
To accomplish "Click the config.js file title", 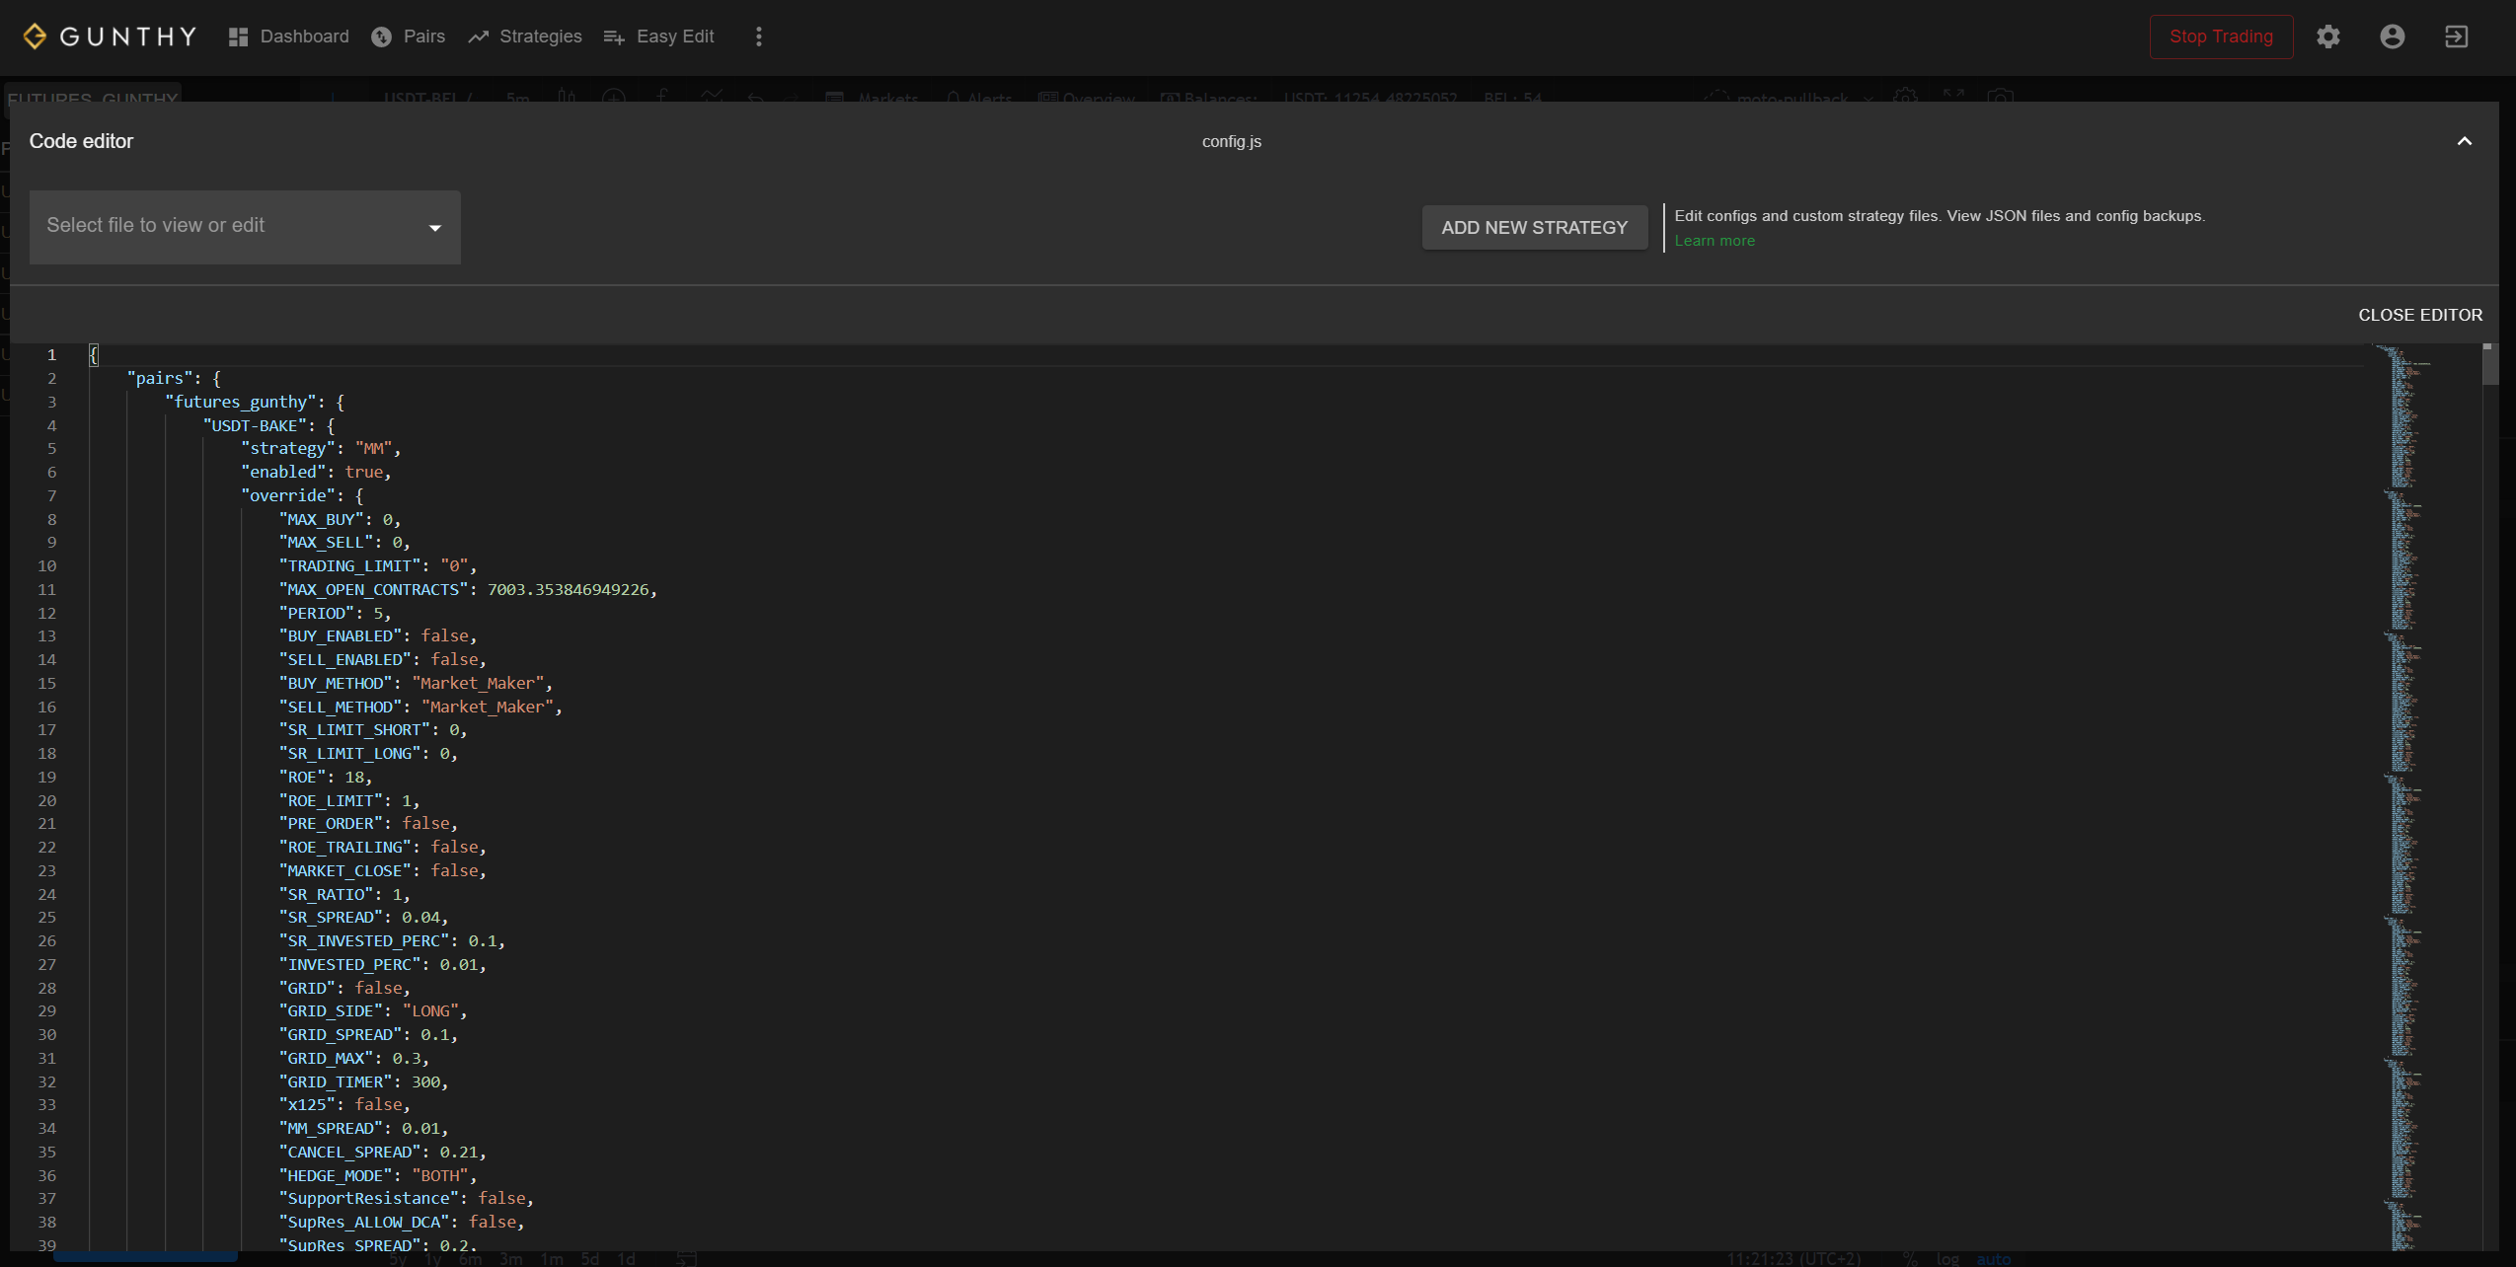I will (1231, 141).
